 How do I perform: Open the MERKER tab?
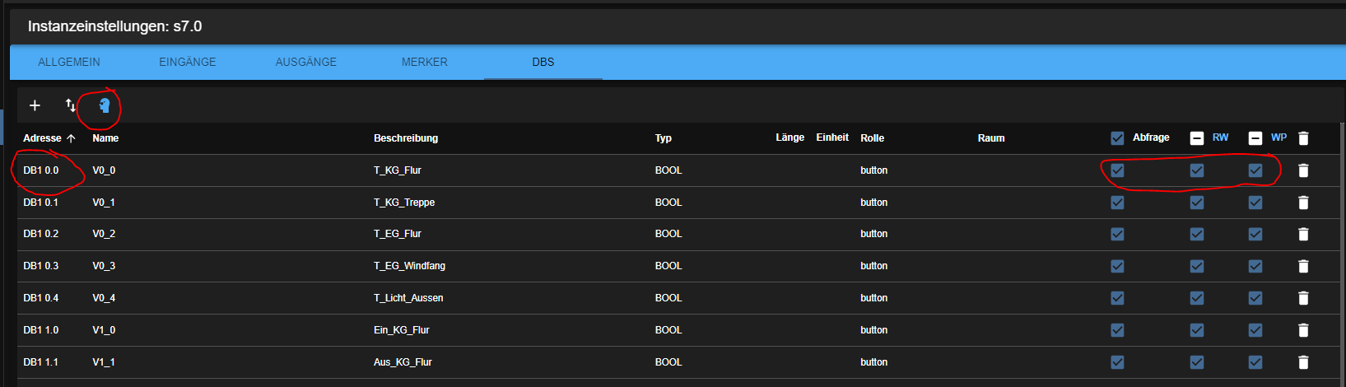425,62
